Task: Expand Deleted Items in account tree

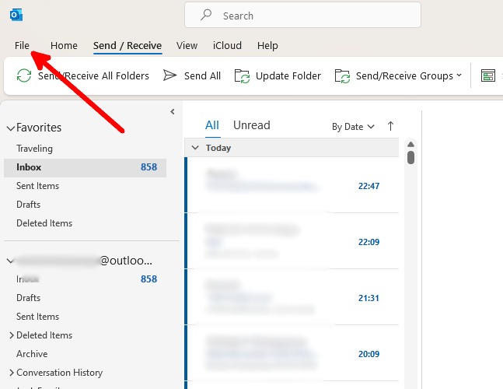Action: pos(12,335)
